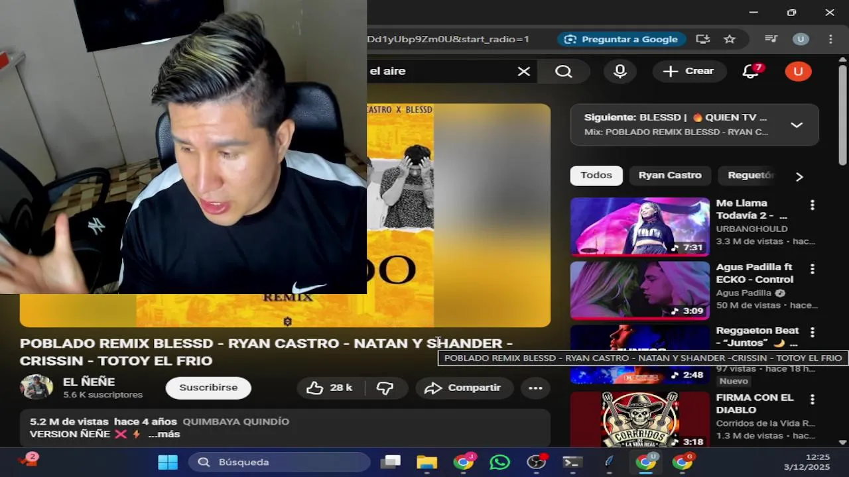Click the YouTube search magnifier button
This screenshot has height=477, width=849.
564,71
